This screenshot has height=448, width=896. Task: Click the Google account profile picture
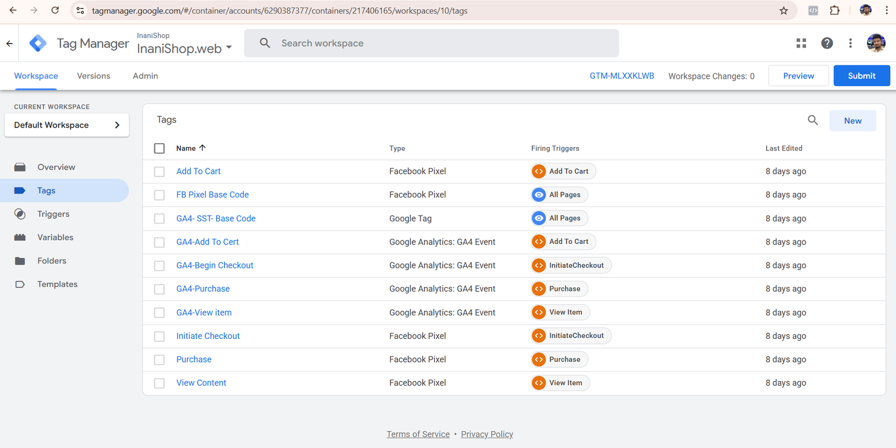coord(876,43)
